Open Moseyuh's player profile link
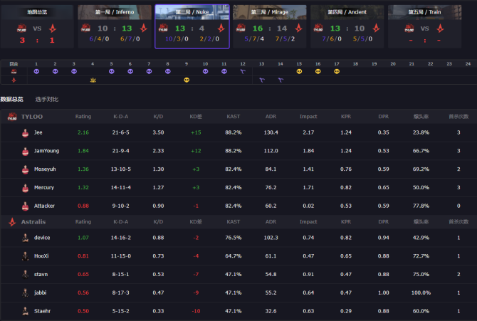Image resolution: width=477 pixels, height=321 pixels. [43, 169]
